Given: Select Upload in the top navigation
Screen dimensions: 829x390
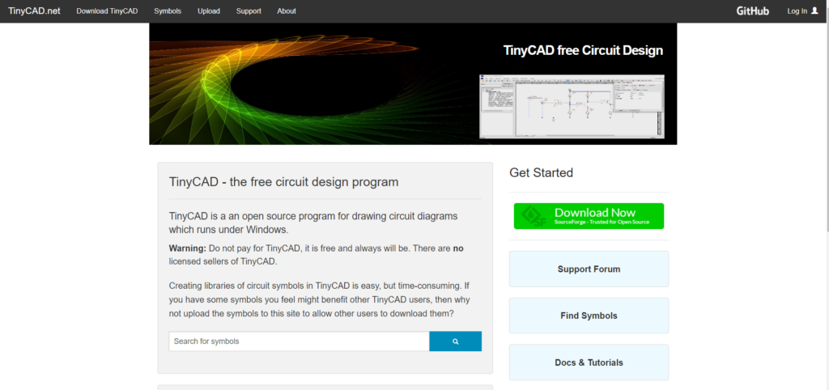Looking at the screenshot, I should click(x=209, y=11).
